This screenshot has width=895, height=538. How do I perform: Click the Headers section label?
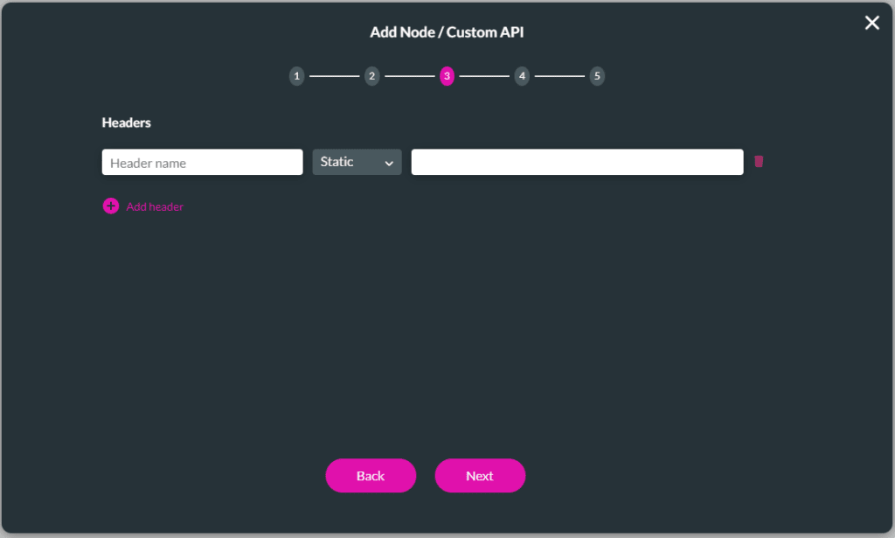126,122
